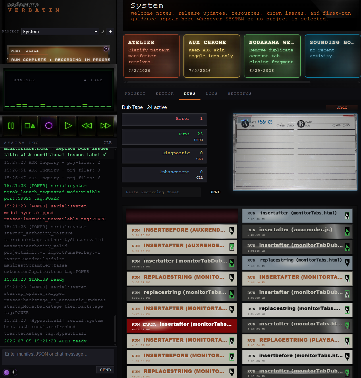Screen dimensions: 361x378
Task: Clear the system log with CLR
Action: pyautogui.click(x=108, y=143)
